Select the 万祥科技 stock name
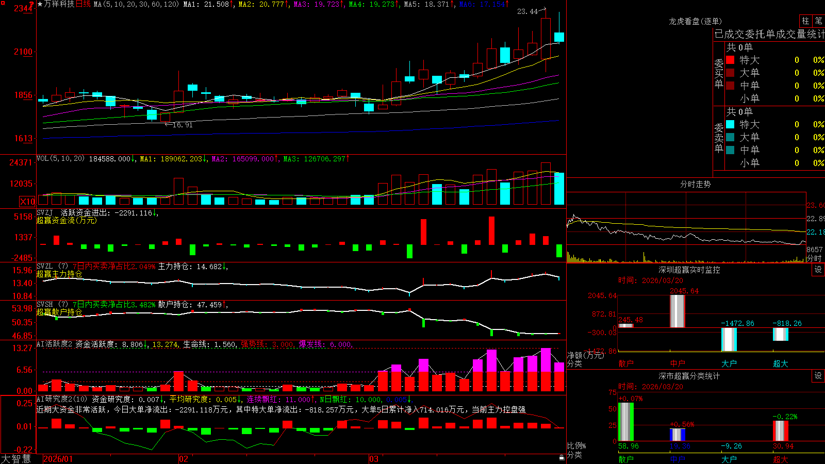The image size is (825, 464). pos(59,4)
